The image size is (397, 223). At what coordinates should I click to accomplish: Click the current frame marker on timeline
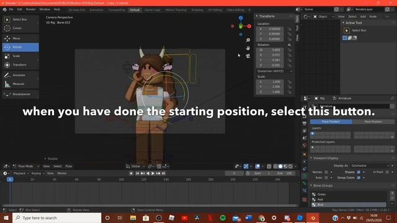[x=10, y=180]
